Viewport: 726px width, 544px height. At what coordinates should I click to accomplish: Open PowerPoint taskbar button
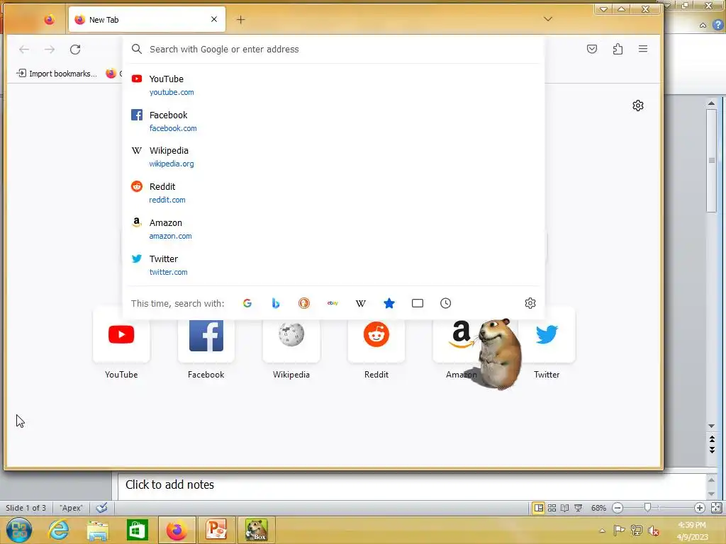click(216, 530)
